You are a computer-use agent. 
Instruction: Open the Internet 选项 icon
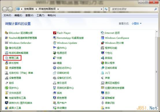(x=103, y=33)
